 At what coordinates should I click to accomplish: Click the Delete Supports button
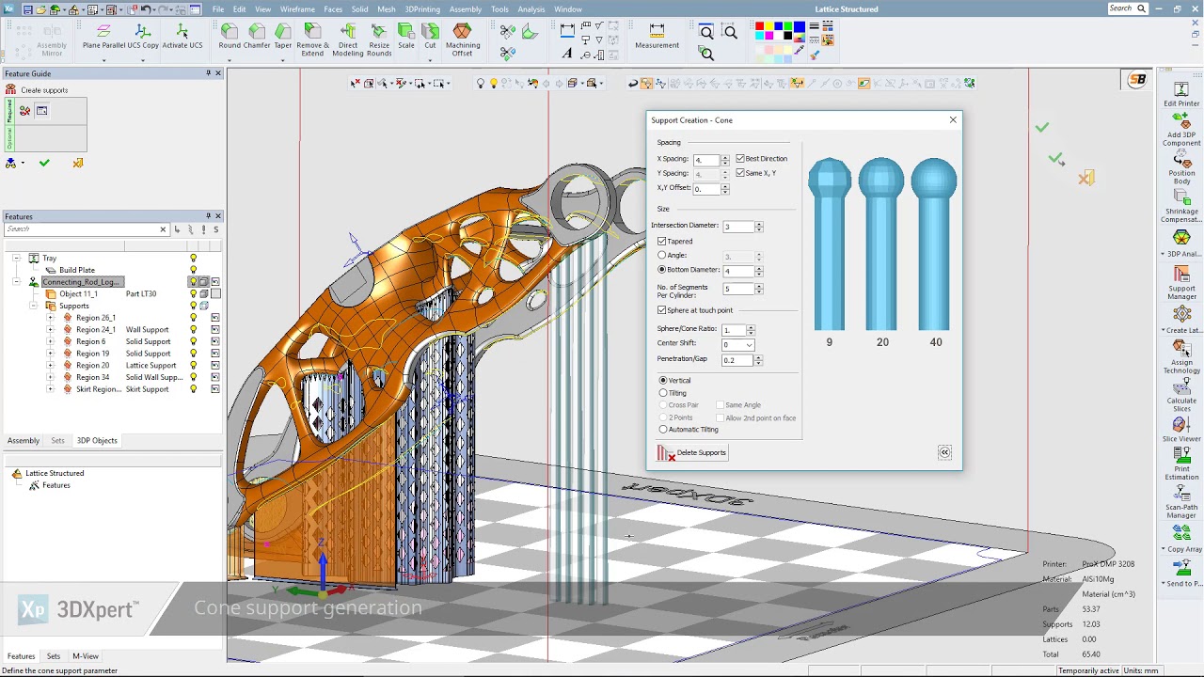[x=692, y=453]
